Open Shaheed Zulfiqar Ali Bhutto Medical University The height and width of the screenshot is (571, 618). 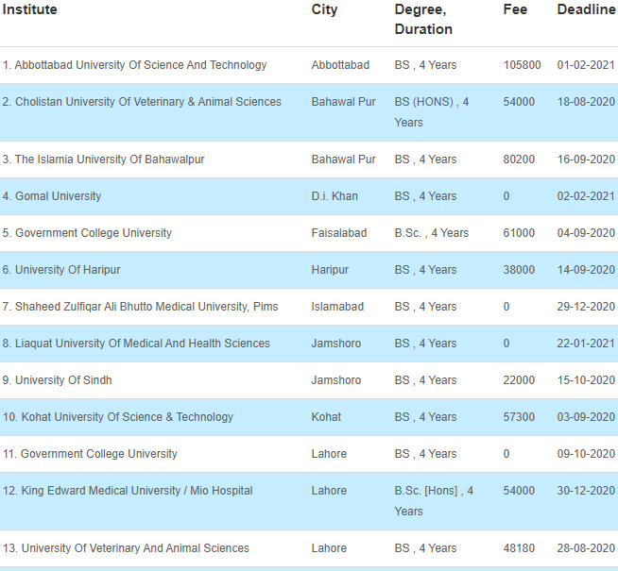[x=140, y=307]
